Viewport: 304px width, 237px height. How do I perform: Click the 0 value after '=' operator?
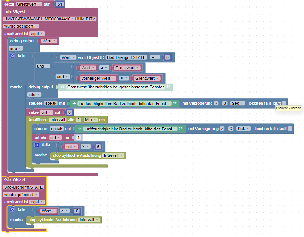[168, 57]
